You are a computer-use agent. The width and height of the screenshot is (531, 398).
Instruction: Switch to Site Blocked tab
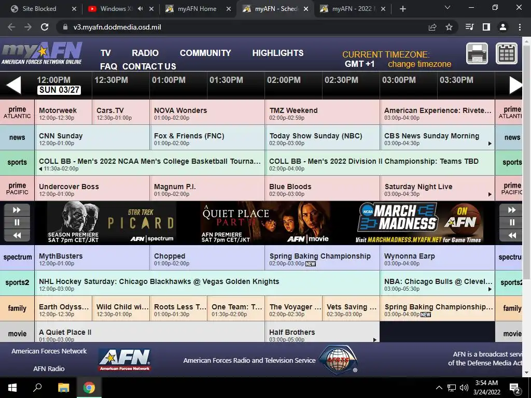[x=39, y=9]
